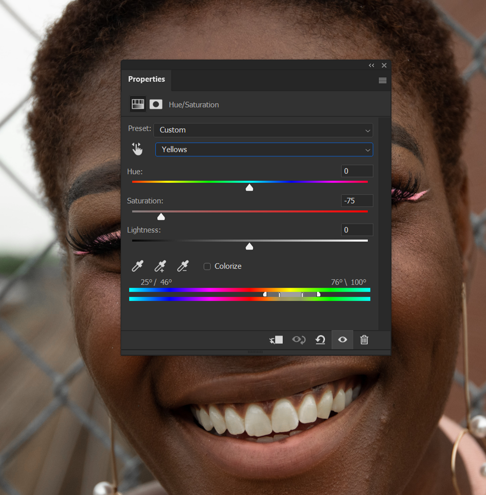Viewport: 486px width, 495px height.
Task: Open the Properties panel menu
Action: click(382, 81)
